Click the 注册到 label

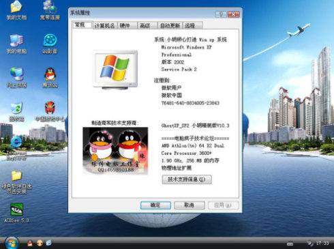tap(162, 80)
